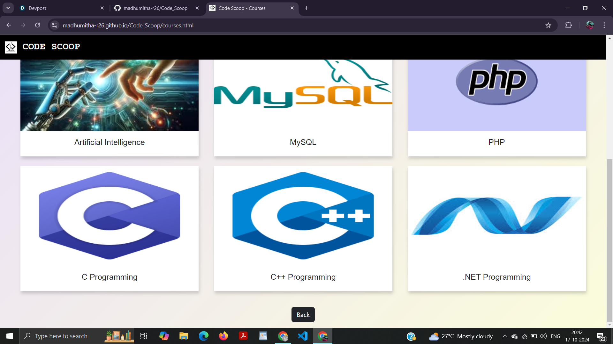613x344 pixels.
Task: Switch to madhumitha-r26/Code_Scoop GitHub tab
Action: point(155,8)
